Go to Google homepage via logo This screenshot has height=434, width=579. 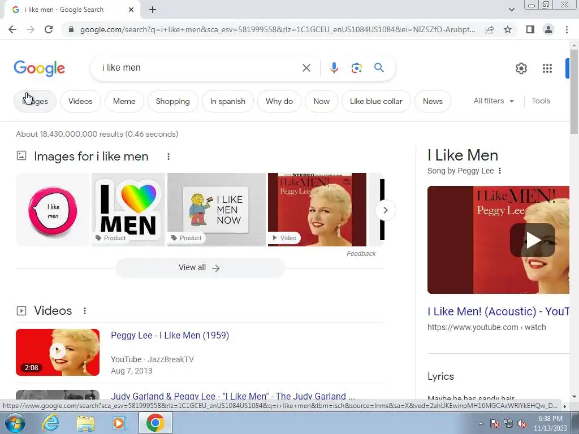(x=39, y=68)
